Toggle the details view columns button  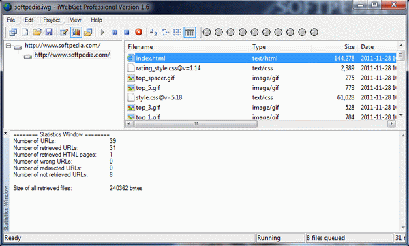190,32
